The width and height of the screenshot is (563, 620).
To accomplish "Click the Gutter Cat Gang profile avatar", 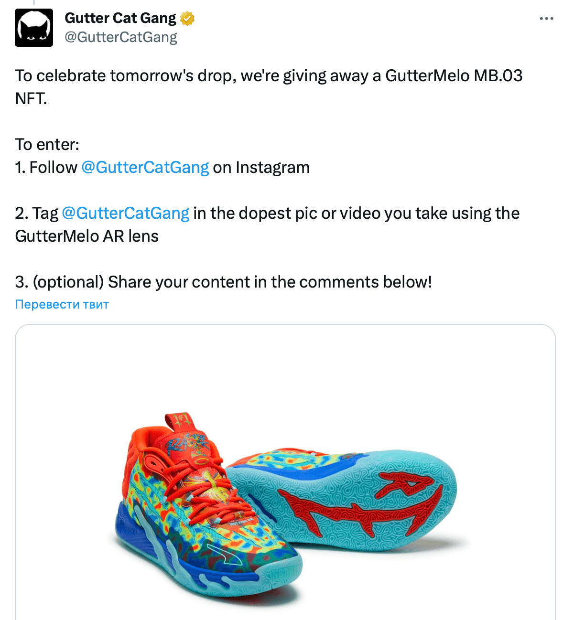I will 34,28.
